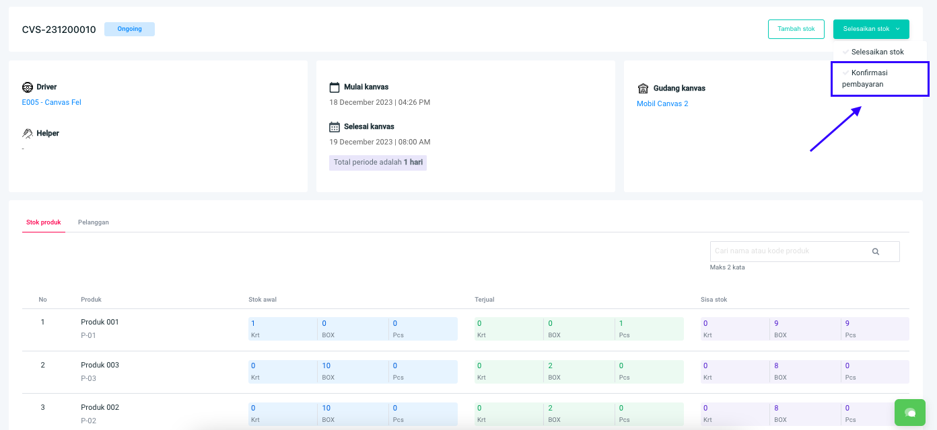Click the Ongoing status badge

(x=129, y=29)
